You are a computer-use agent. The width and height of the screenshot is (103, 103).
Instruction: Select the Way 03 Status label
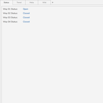tap(10, 17)
